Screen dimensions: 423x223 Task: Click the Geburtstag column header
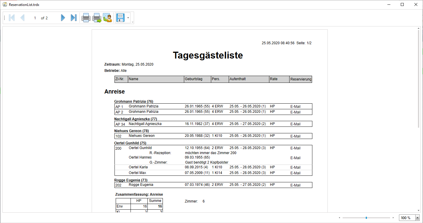198,79
